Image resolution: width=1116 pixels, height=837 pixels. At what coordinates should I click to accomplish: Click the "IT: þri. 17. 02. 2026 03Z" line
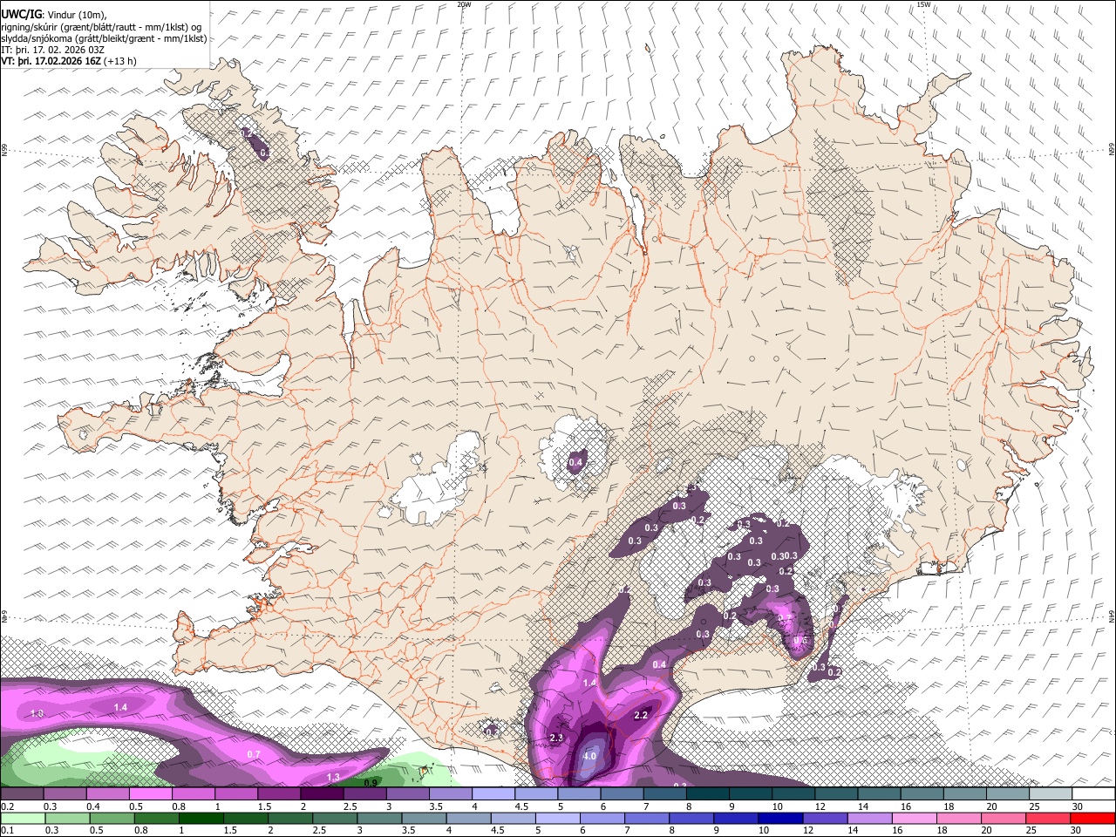tap(51, 50)
